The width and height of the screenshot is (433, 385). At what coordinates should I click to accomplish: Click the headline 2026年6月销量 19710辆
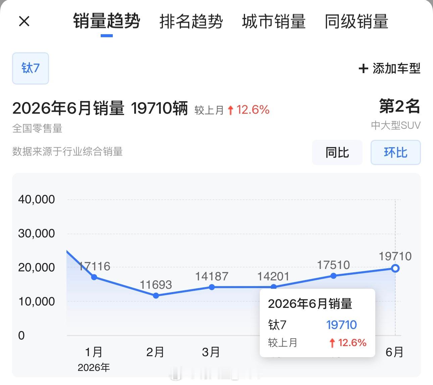(x=100, y=108)
